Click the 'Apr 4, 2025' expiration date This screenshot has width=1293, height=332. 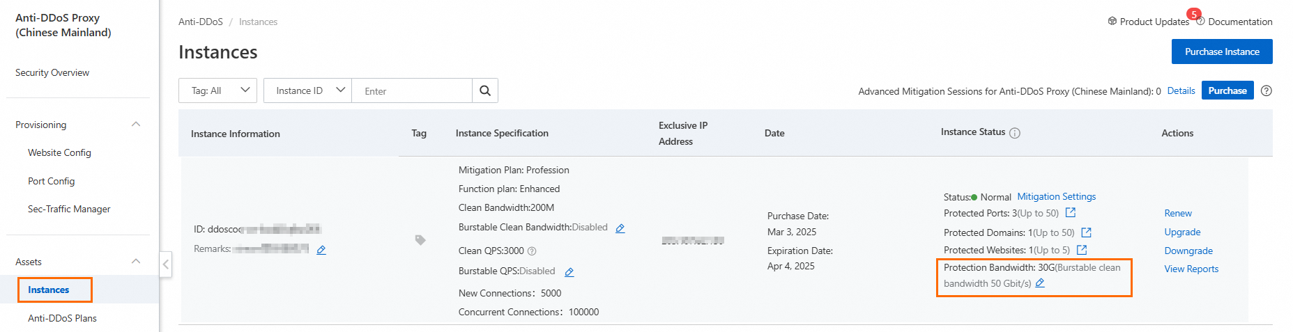point(791,266)
